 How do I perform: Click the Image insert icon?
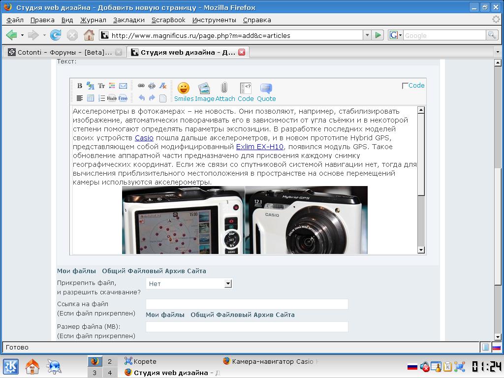point(204,92)
